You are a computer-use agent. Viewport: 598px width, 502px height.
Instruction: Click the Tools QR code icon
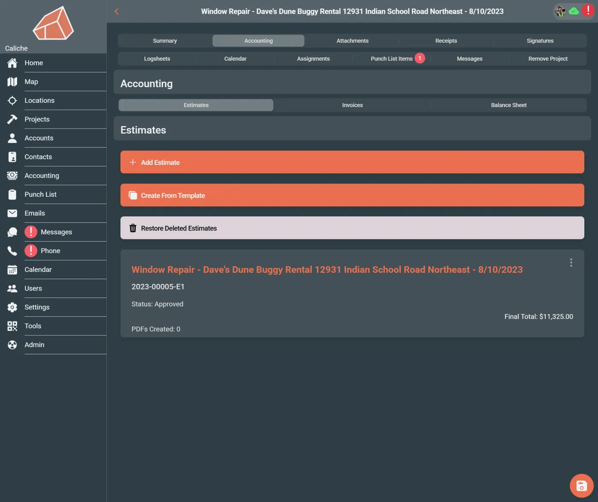click(x=12, y=326)
